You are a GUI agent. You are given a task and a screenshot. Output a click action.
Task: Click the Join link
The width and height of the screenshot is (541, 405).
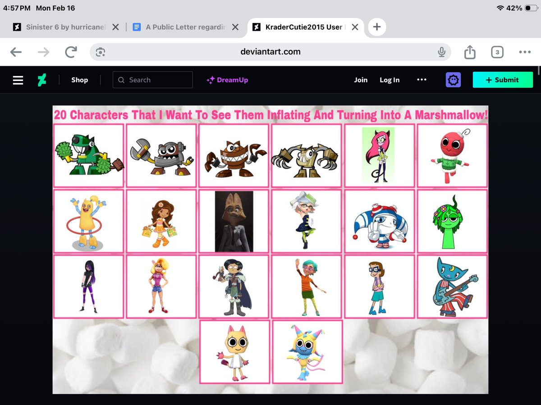[361, 80]
